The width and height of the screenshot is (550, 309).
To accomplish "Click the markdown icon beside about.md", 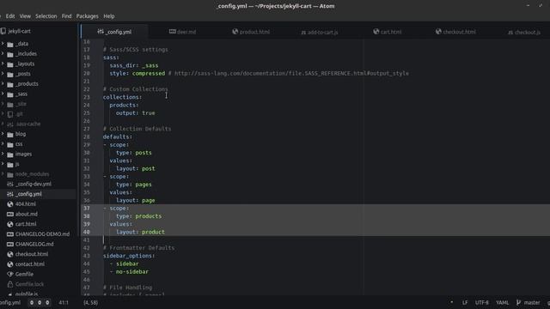I will click(10, 214).
